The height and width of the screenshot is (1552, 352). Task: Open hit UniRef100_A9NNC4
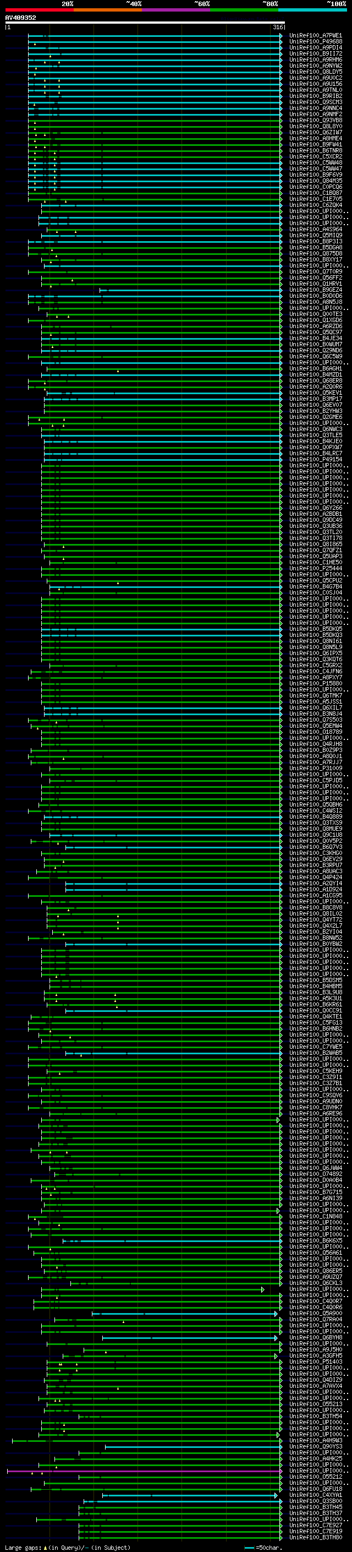coord(315,108)
